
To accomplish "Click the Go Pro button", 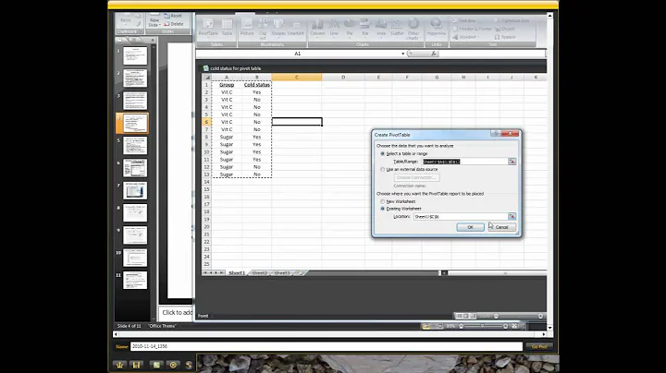I will coord(539,346).
